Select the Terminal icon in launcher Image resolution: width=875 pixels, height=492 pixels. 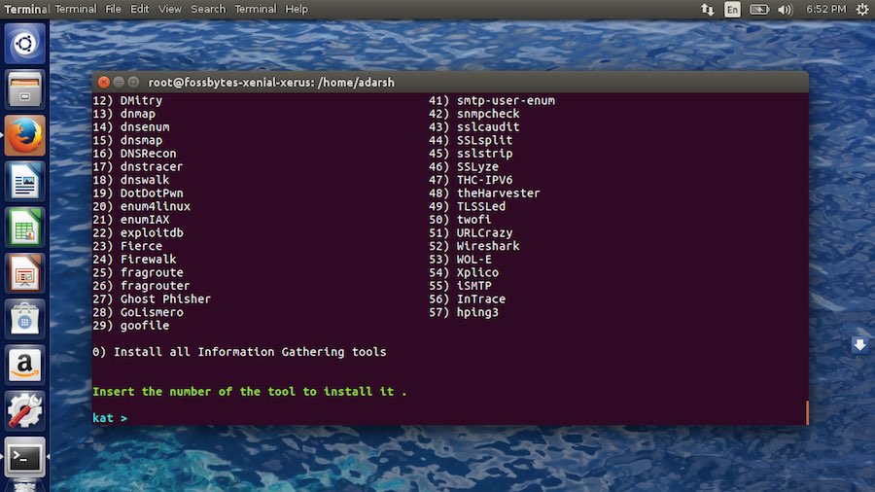click(25, 456)
